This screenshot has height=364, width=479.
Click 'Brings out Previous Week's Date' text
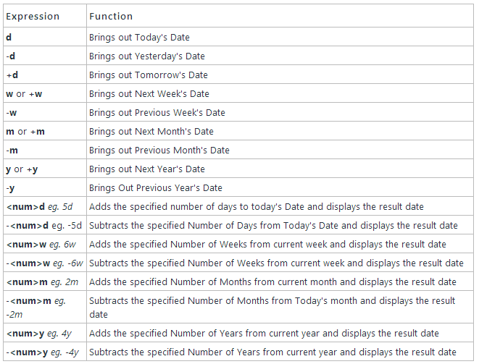[x=157, y=113]
